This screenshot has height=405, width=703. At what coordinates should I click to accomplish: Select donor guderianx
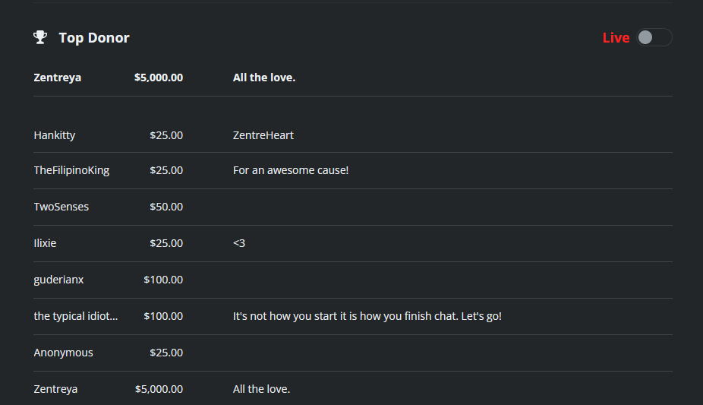pos(58,280)
